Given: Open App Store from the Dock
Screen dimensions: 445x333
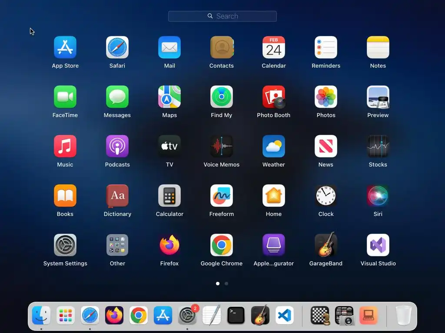Looking at the screenshot, I should click(x=163, y=315).
